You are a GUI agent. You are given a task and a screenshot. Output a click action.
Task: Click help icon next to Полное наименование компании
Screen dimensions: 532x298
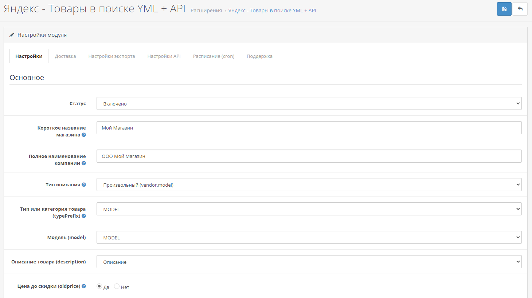point(84,163)
